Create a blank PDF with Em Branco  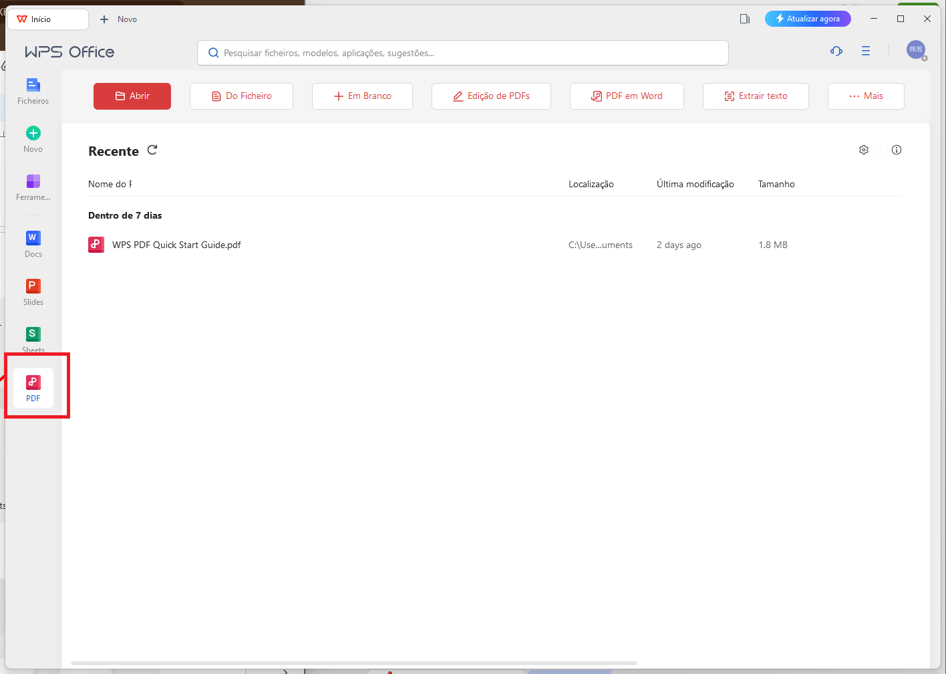coord(362,96)
